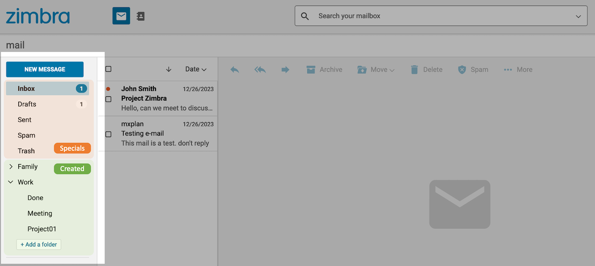Delete the selected message
Screen dimensions: 595x266
click(x=426, y=69)
